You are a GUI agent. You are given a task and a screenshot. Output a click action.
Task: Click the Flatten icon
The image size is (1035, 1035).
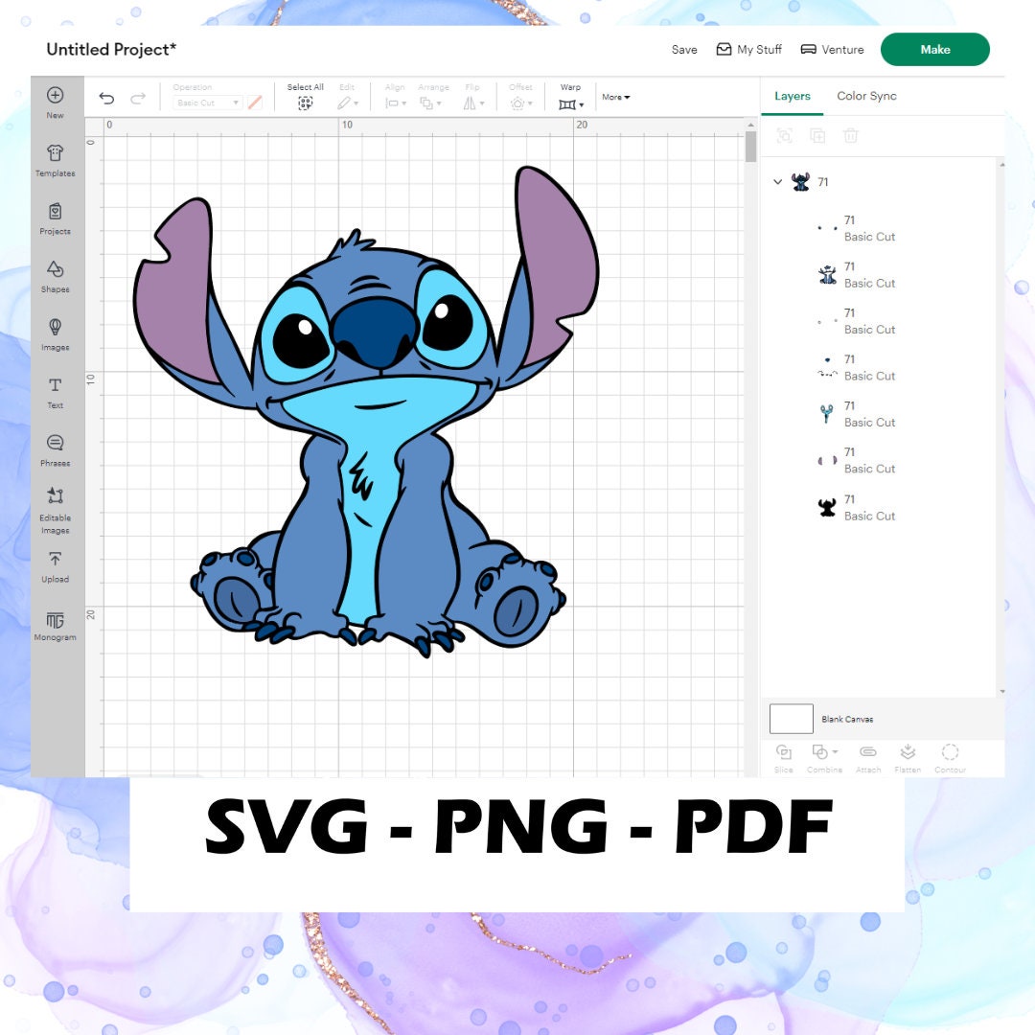click(908, 757)
